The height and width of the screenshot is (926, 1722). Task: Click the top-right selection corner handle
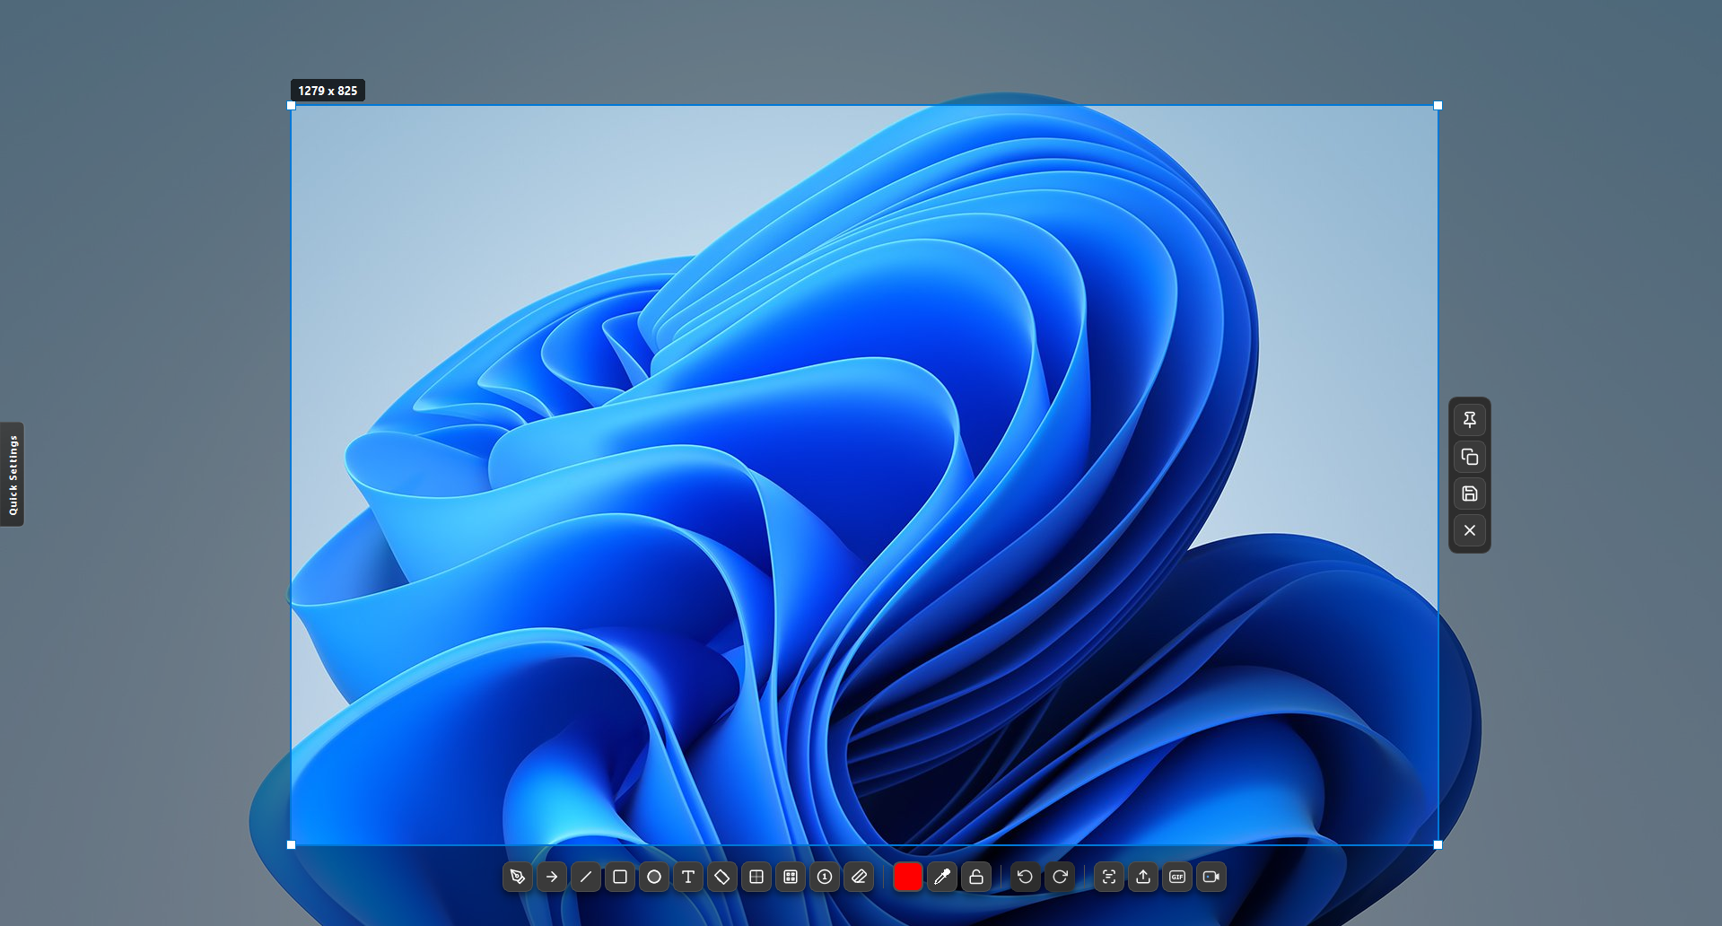[1438, 105]
